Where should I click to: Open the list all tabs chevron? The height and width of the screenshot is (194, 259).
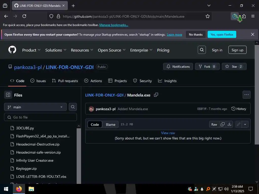point(209,6)
